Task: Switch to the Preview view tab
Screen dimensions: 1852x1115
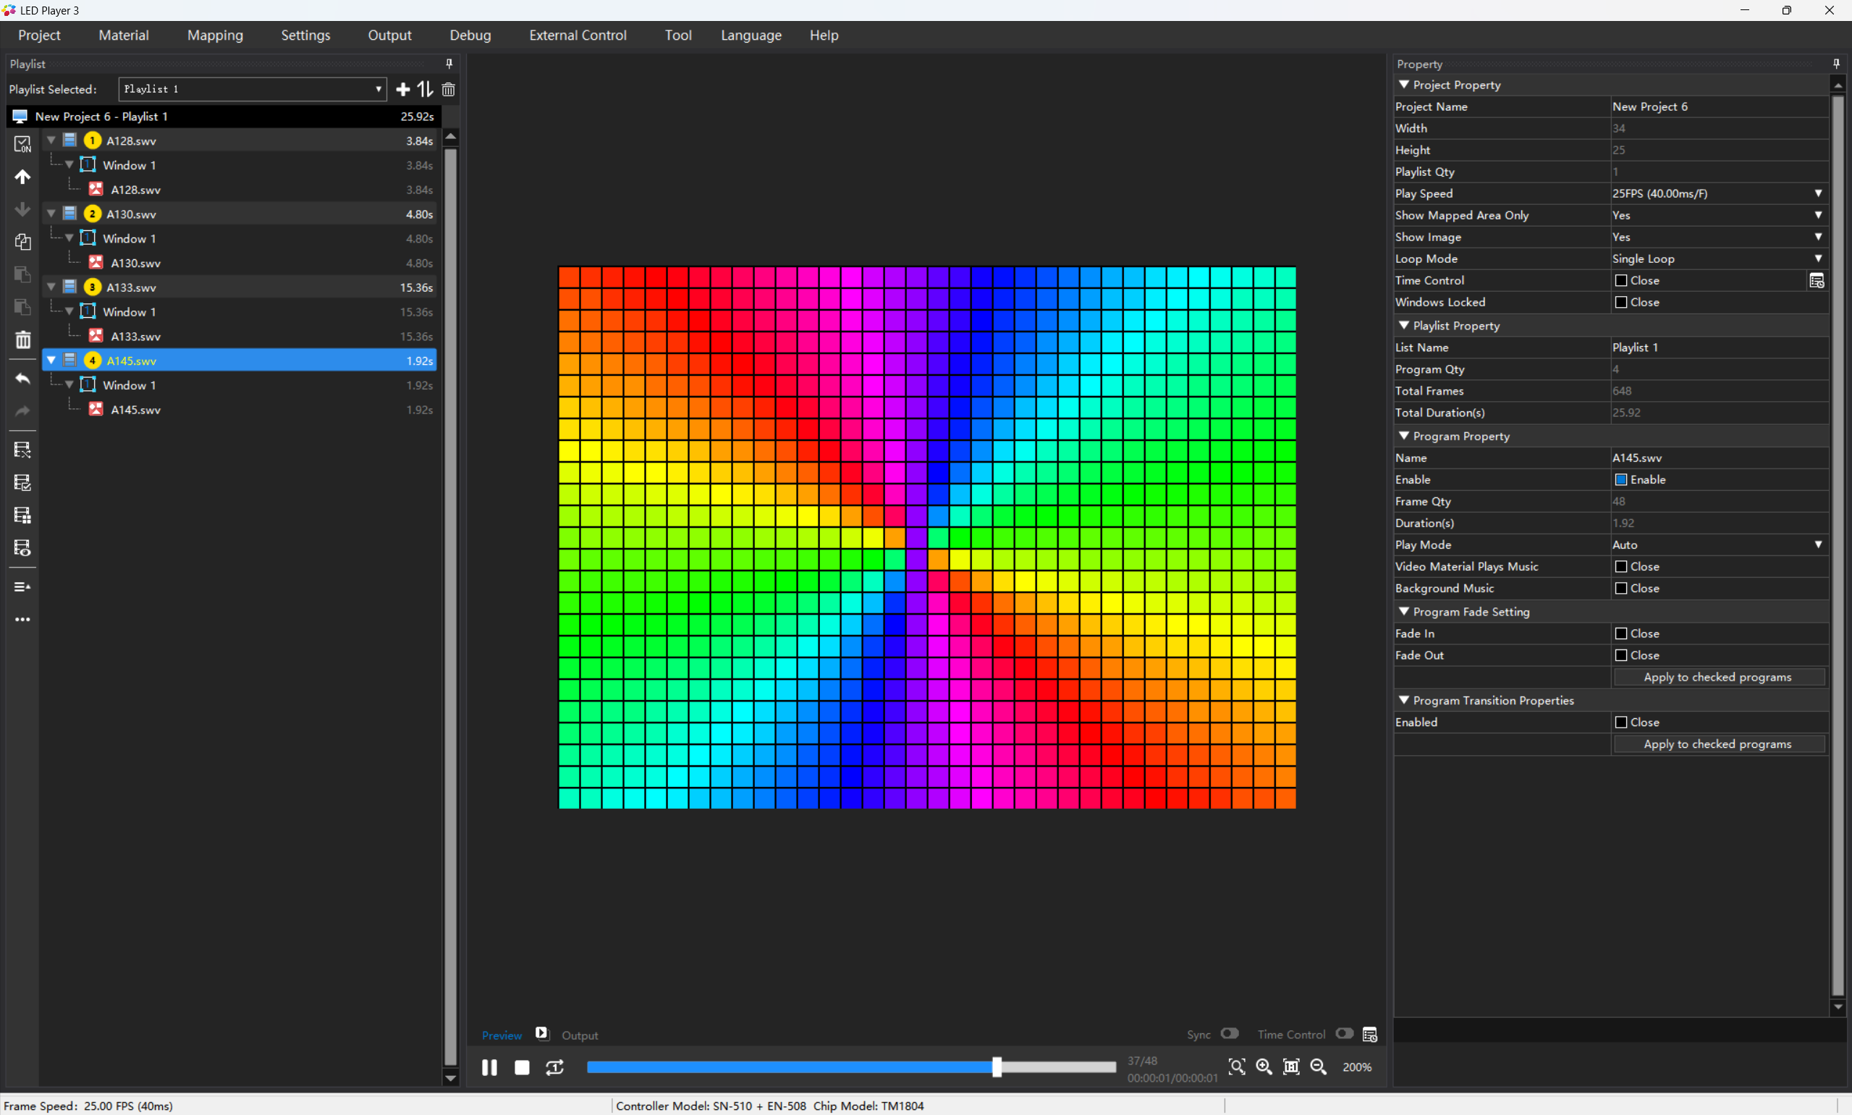Action: pyautogui.click(x=502, y=1035)
